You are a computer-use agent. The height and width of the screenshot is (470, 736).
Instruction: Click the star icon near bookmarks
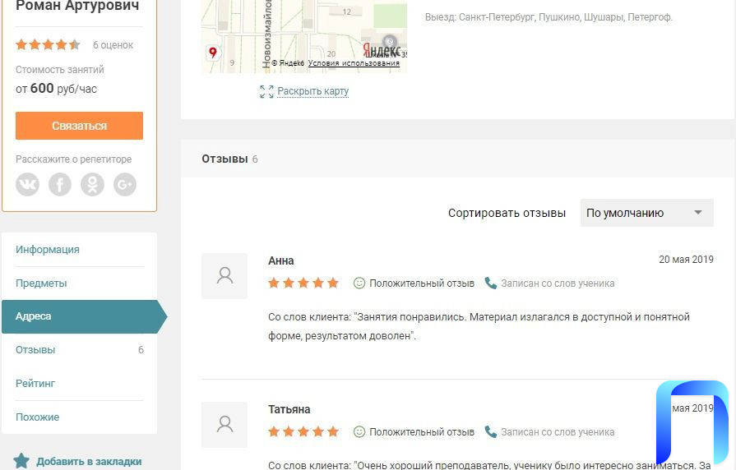(x=21, y=461)
